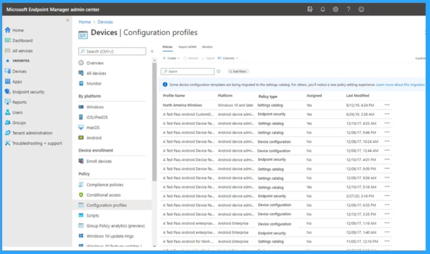Open more options for North America Windows

point(387,105)
